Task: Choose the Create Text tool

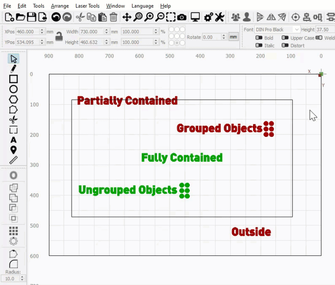Action: pos(13,140)
